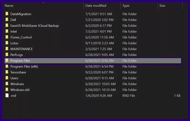Screen dimensions: 190x121
Task: Click the date 6/28/2021 10:10 AM
Action: click(x=100, y=90)
